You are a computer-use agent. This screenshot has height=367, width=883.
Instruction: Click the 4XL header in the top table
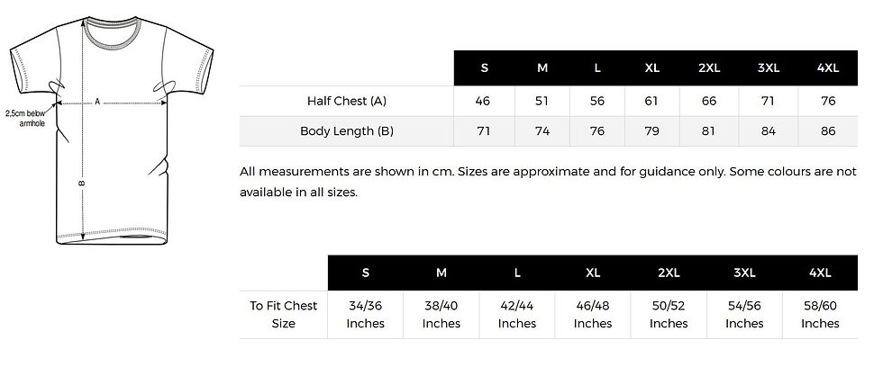click(x=828, y=68)
